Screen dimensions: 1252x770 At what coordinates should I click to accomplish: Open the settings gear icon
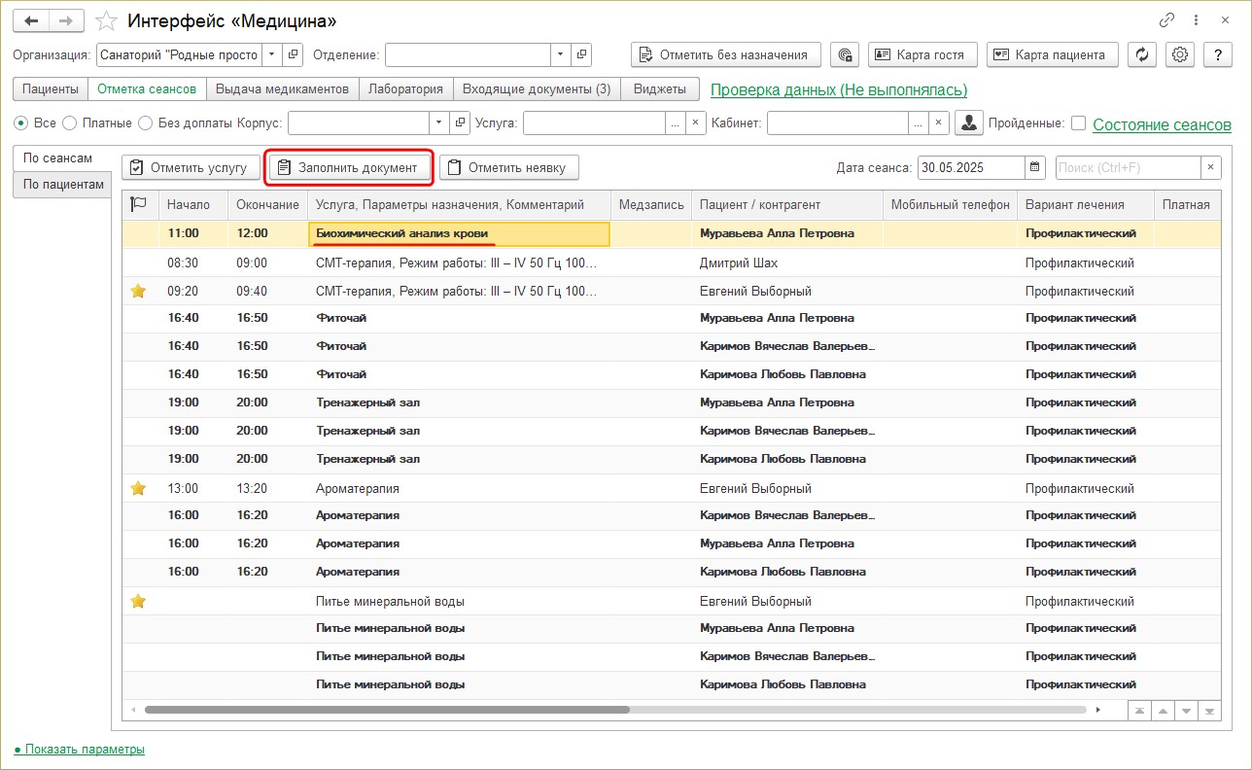1180,54
